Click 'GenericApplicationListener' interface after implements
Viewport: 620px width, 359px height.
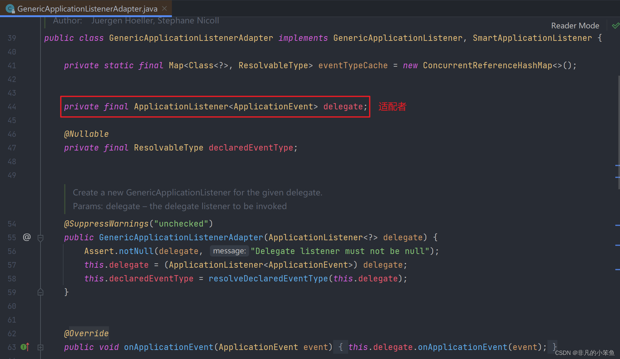tap(398, 38)
